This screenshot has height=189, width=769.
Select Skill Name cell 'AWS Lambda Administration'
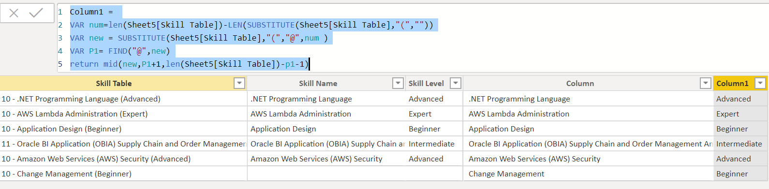coord(326,114)
